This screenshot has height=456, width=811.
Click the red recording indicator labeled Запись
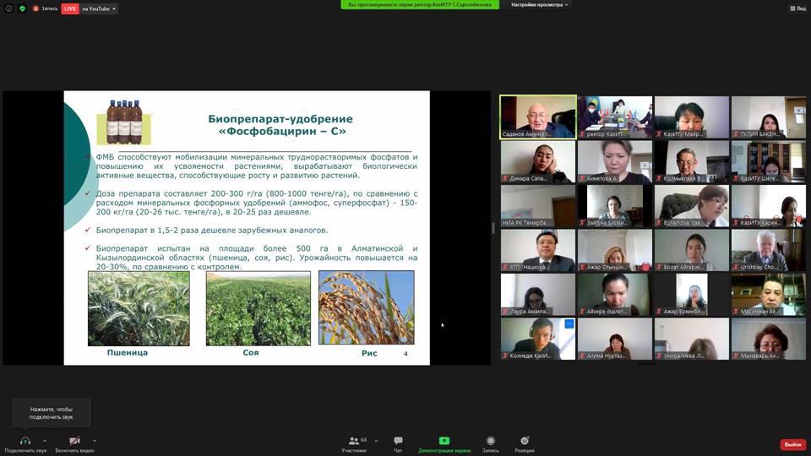coord(46,8)
